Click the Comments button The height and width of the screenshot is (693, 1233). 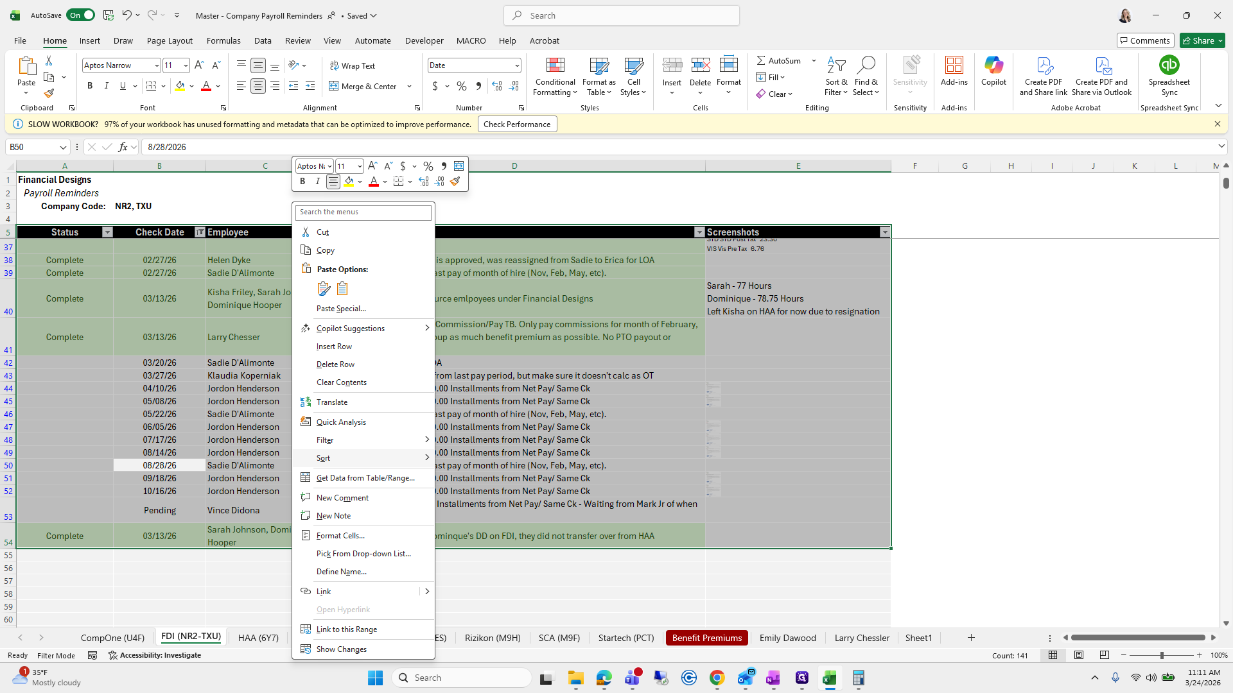1145,40
